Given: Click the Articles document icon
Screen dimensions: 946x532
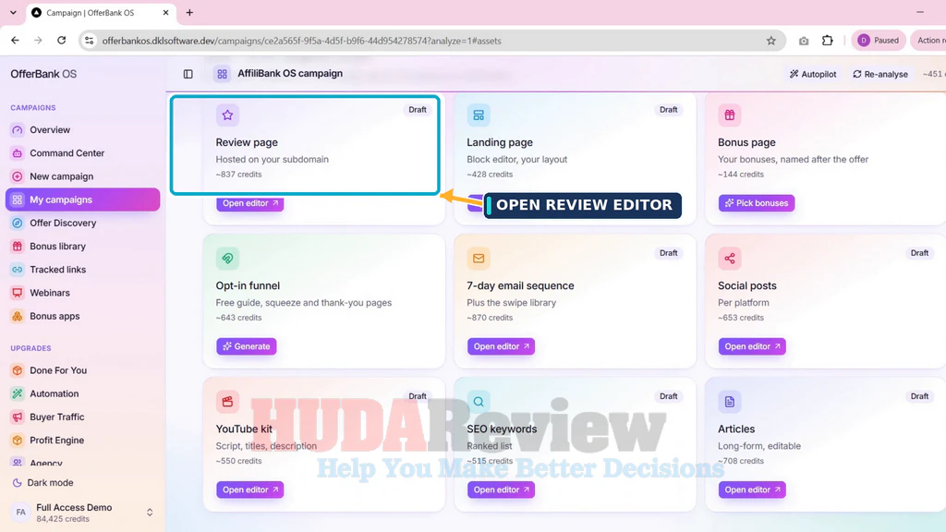Looking at the screenshot, I should [730, 402].
